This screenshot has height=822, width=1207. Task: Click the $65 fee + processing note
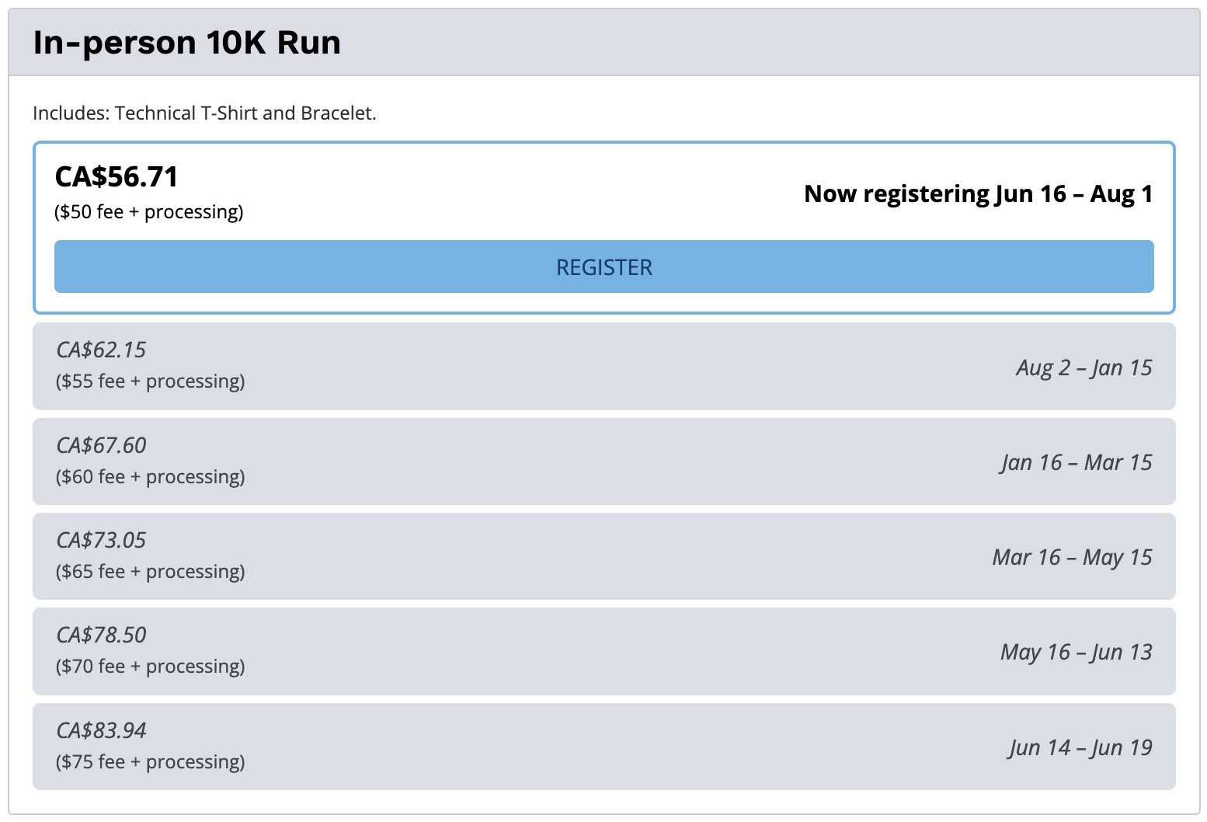(x=151, y=572)
